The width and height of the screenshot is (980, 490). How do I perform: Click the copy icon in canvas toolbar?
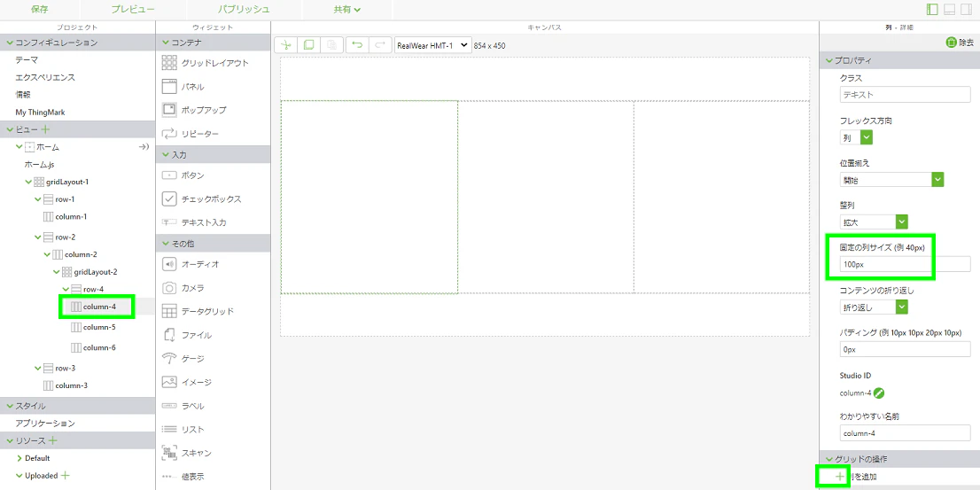308,45
